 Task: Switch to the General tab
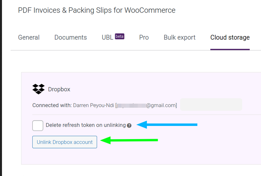(29, 37)
